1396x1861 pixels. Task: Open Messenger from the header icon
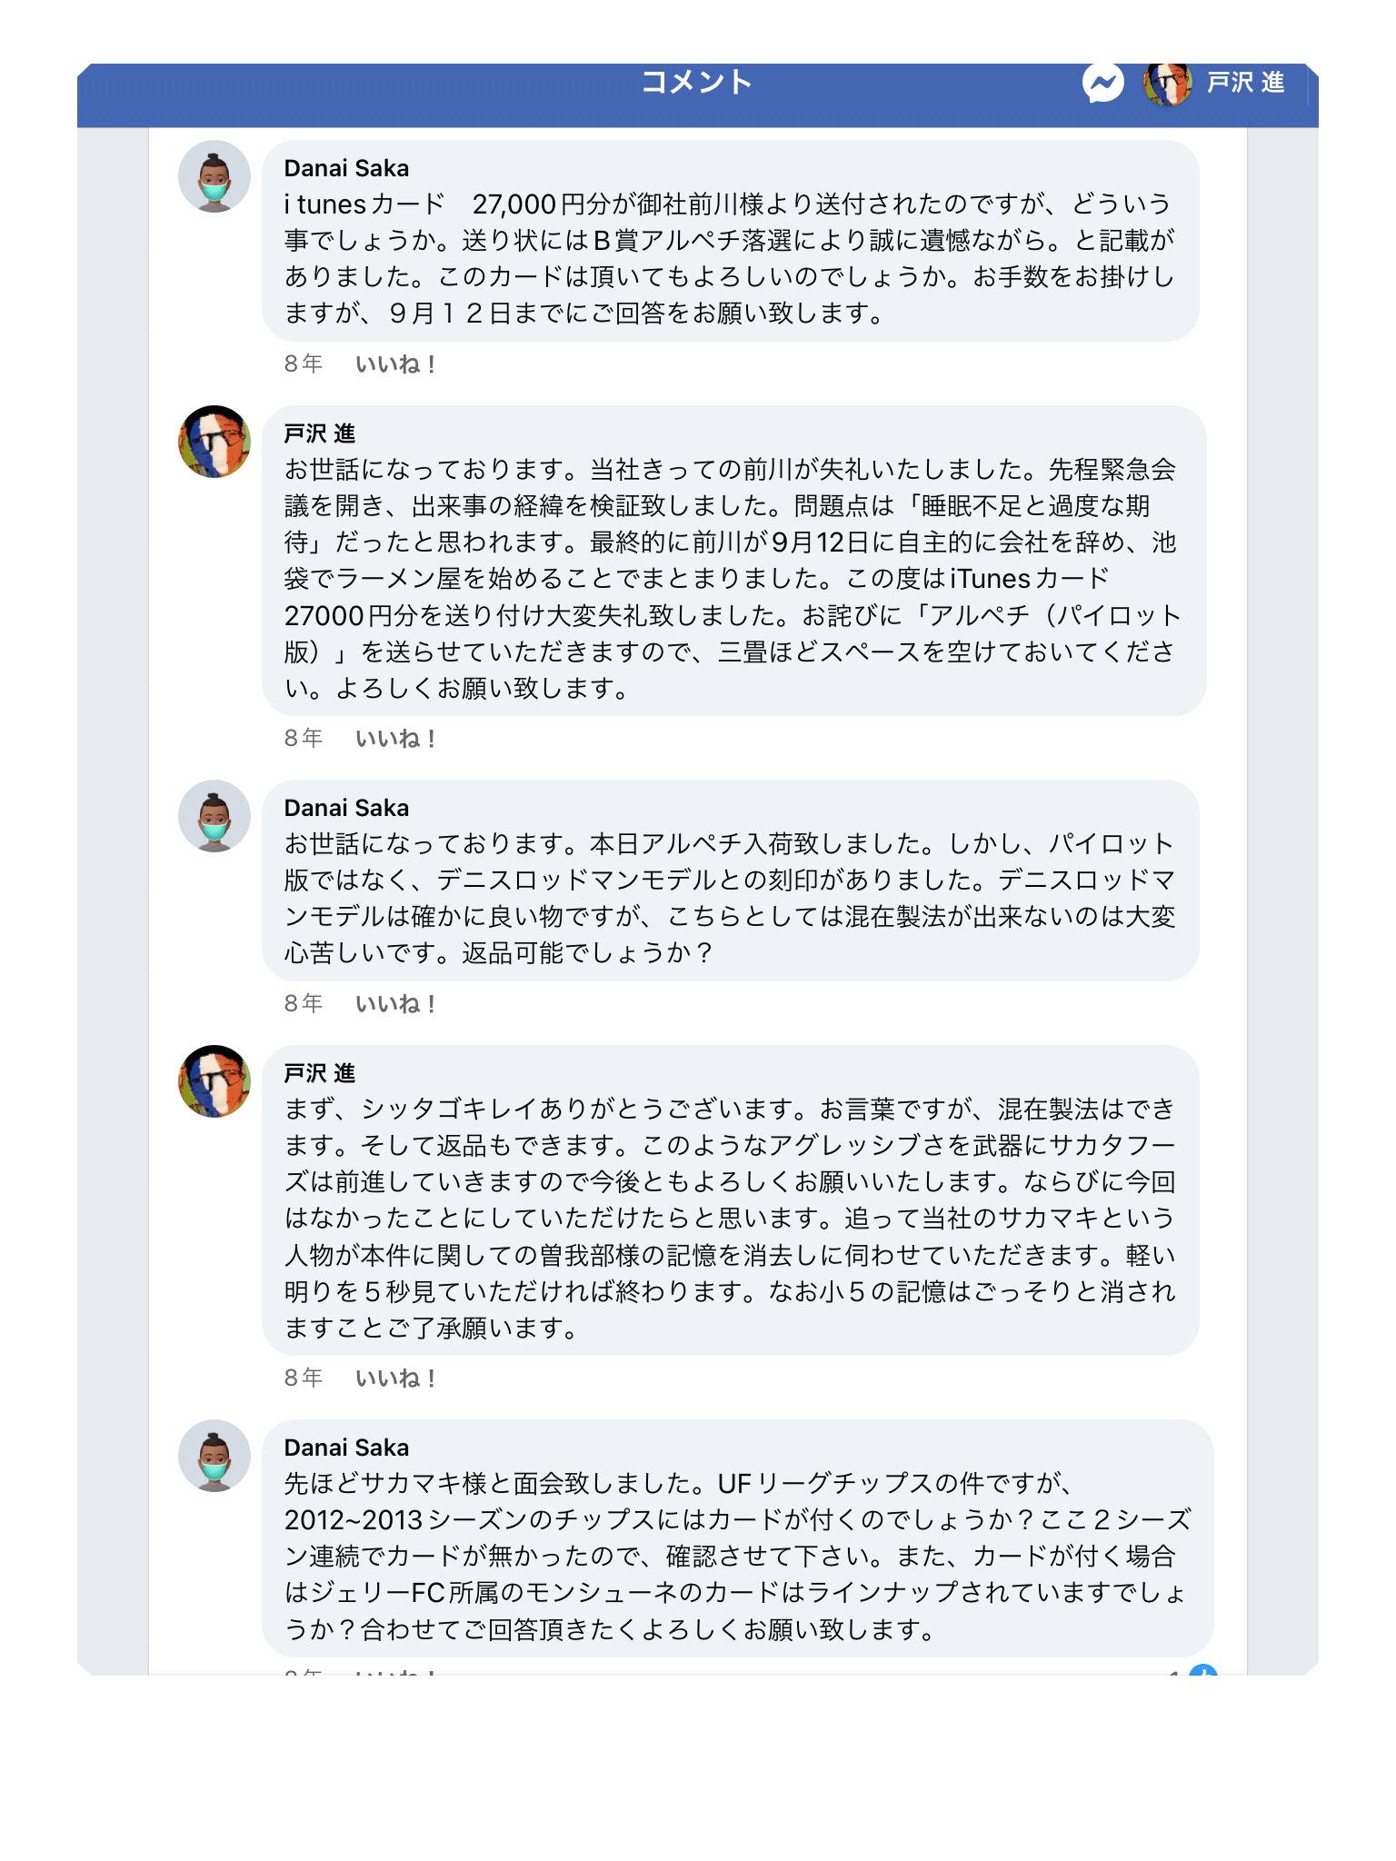(x=1102, y=85)
